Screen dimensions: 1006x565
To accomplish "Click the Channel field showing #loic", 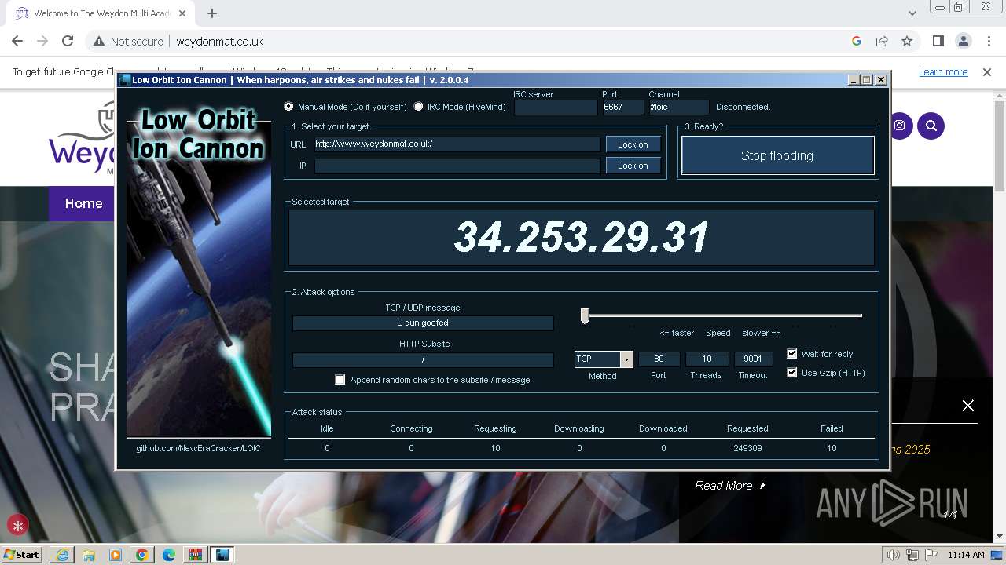I will coord(679,108).
